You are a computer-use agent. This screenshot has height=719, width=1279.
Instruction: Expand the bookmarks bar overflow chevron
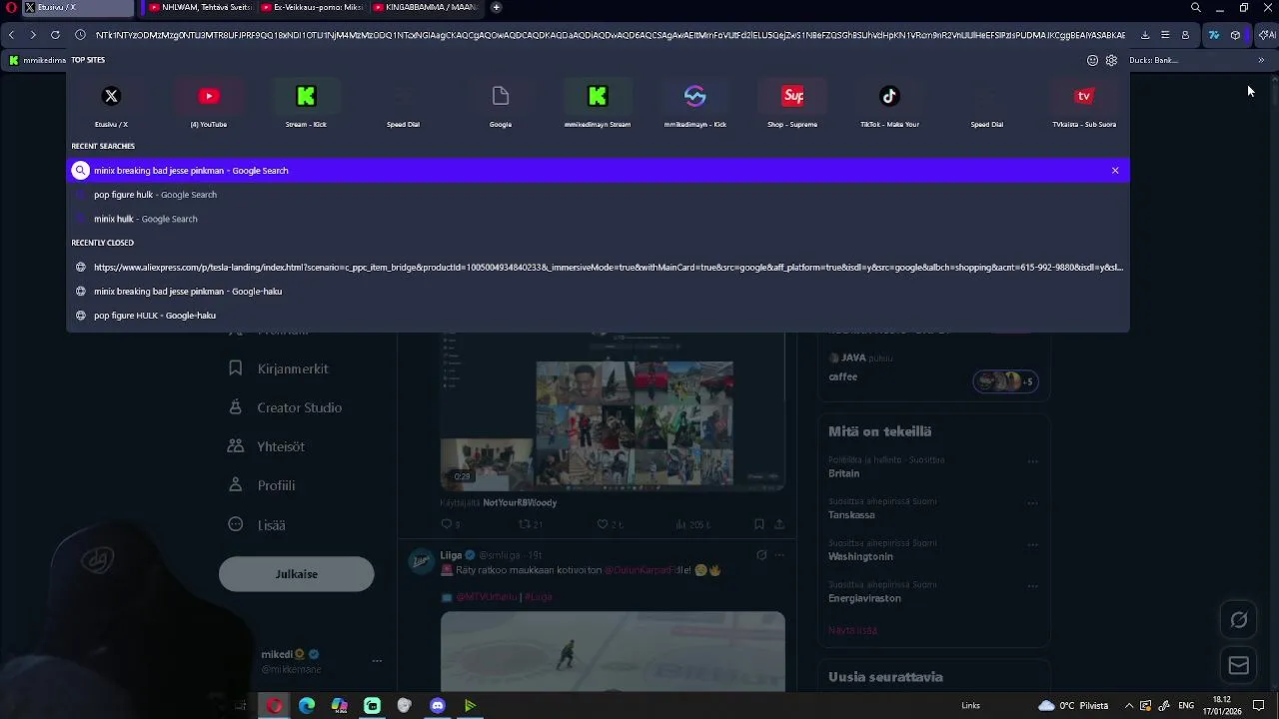pos(1261,60)
